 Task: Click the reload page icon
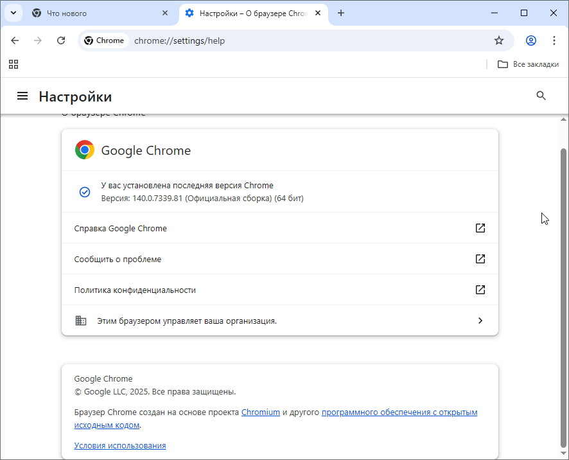tap(61, 40)
